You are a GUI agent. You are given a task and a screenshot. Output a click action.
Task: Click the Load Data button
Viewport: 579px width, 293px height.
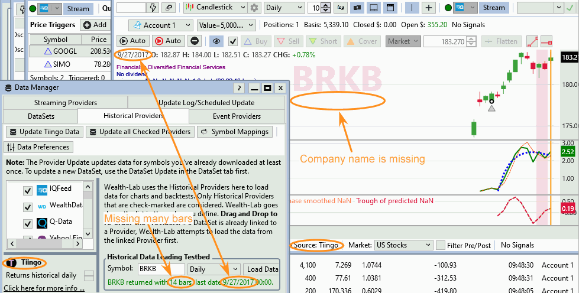click(262, 269)
